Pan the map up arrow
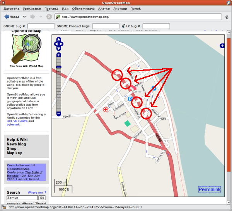232x211 pixels. pos(59,39)
